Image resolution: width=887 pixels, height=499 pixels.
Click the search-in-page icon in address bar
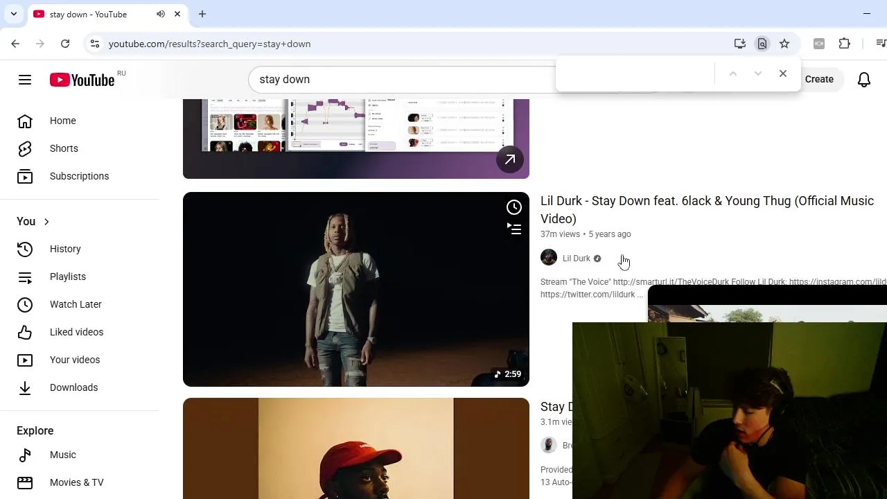click(x=762, y=44)
